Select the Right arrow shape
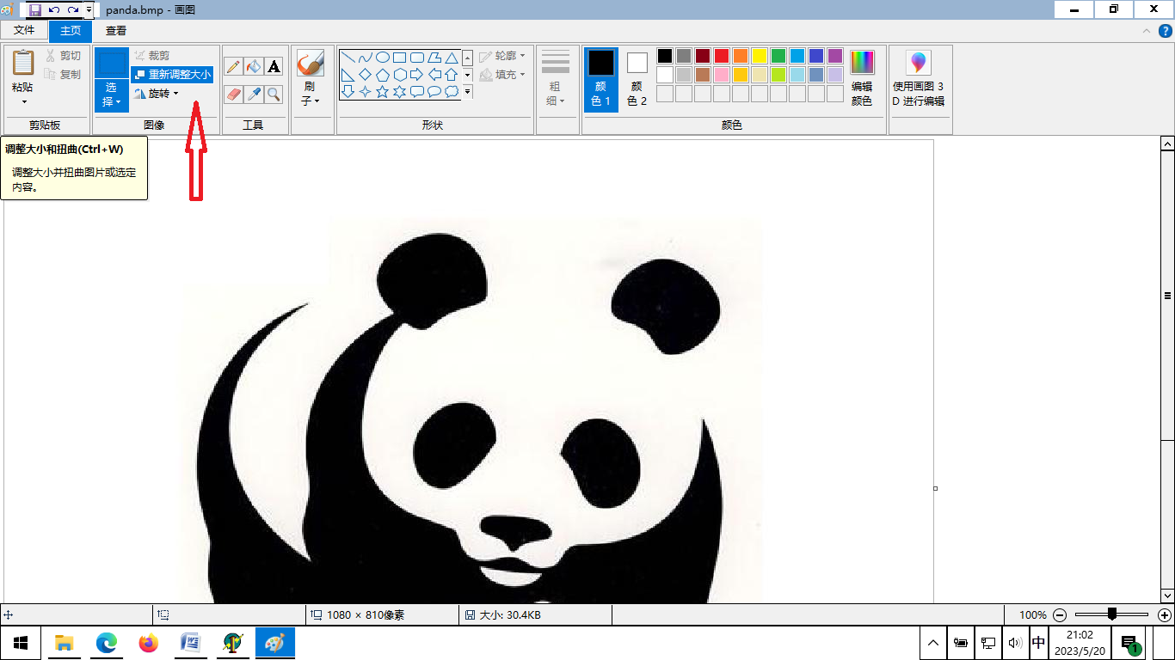This screenshot has width=1175, height=660. [x=417, y=75]
